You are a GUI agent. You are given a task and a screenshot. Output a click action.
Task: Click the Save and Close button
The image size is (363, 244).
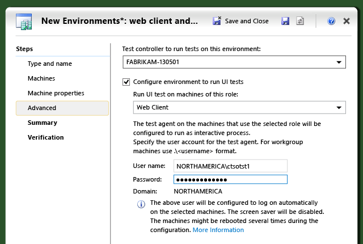240,21
